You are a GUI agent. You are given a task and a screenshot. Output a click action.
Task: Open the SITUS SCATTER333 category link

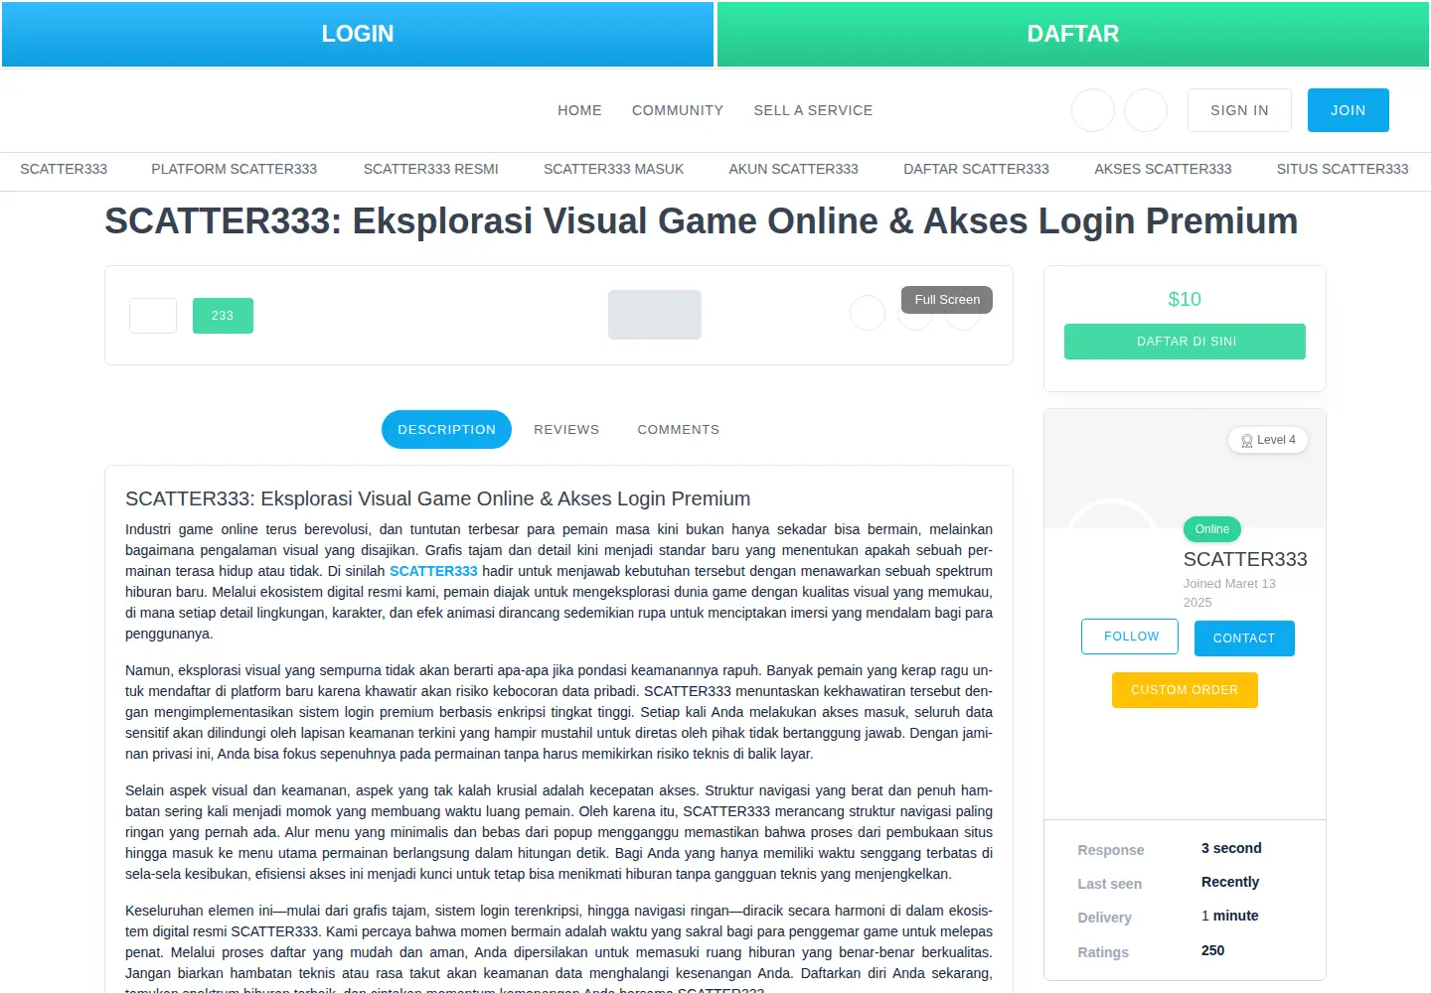click(1343, 169)
